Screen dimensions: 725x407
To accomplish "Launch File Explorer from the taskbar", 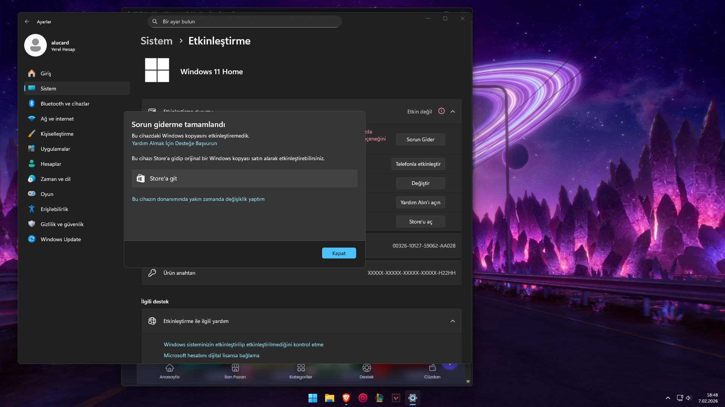I will [x=330, y=398].
